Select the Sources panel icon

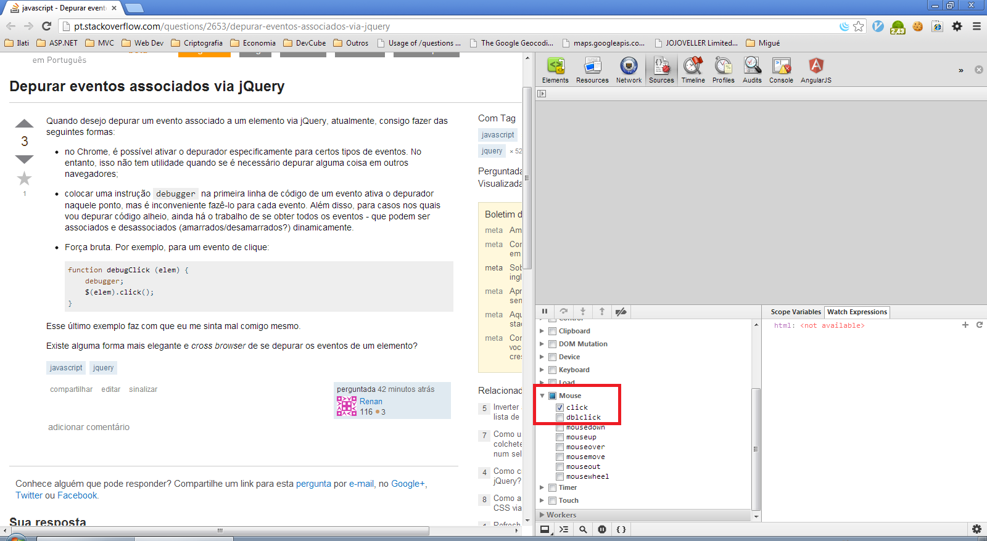tap(661, 70)
